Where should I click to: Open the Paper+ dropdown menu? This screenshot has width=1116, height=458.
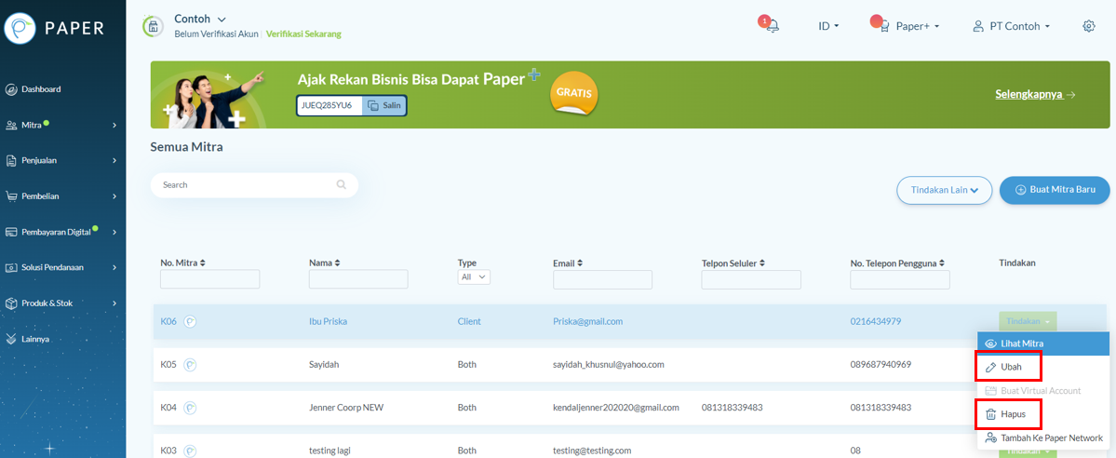918,26
